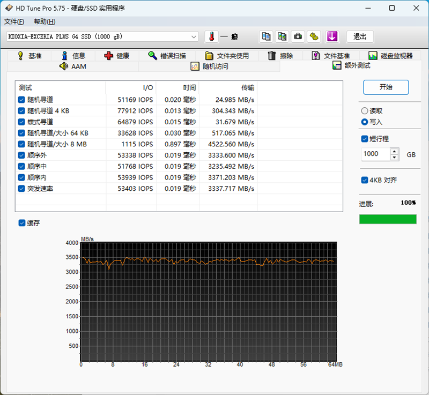Copy screenshot to clipboard icon
Screen dimensions: 429x395
tap(282, 36)
